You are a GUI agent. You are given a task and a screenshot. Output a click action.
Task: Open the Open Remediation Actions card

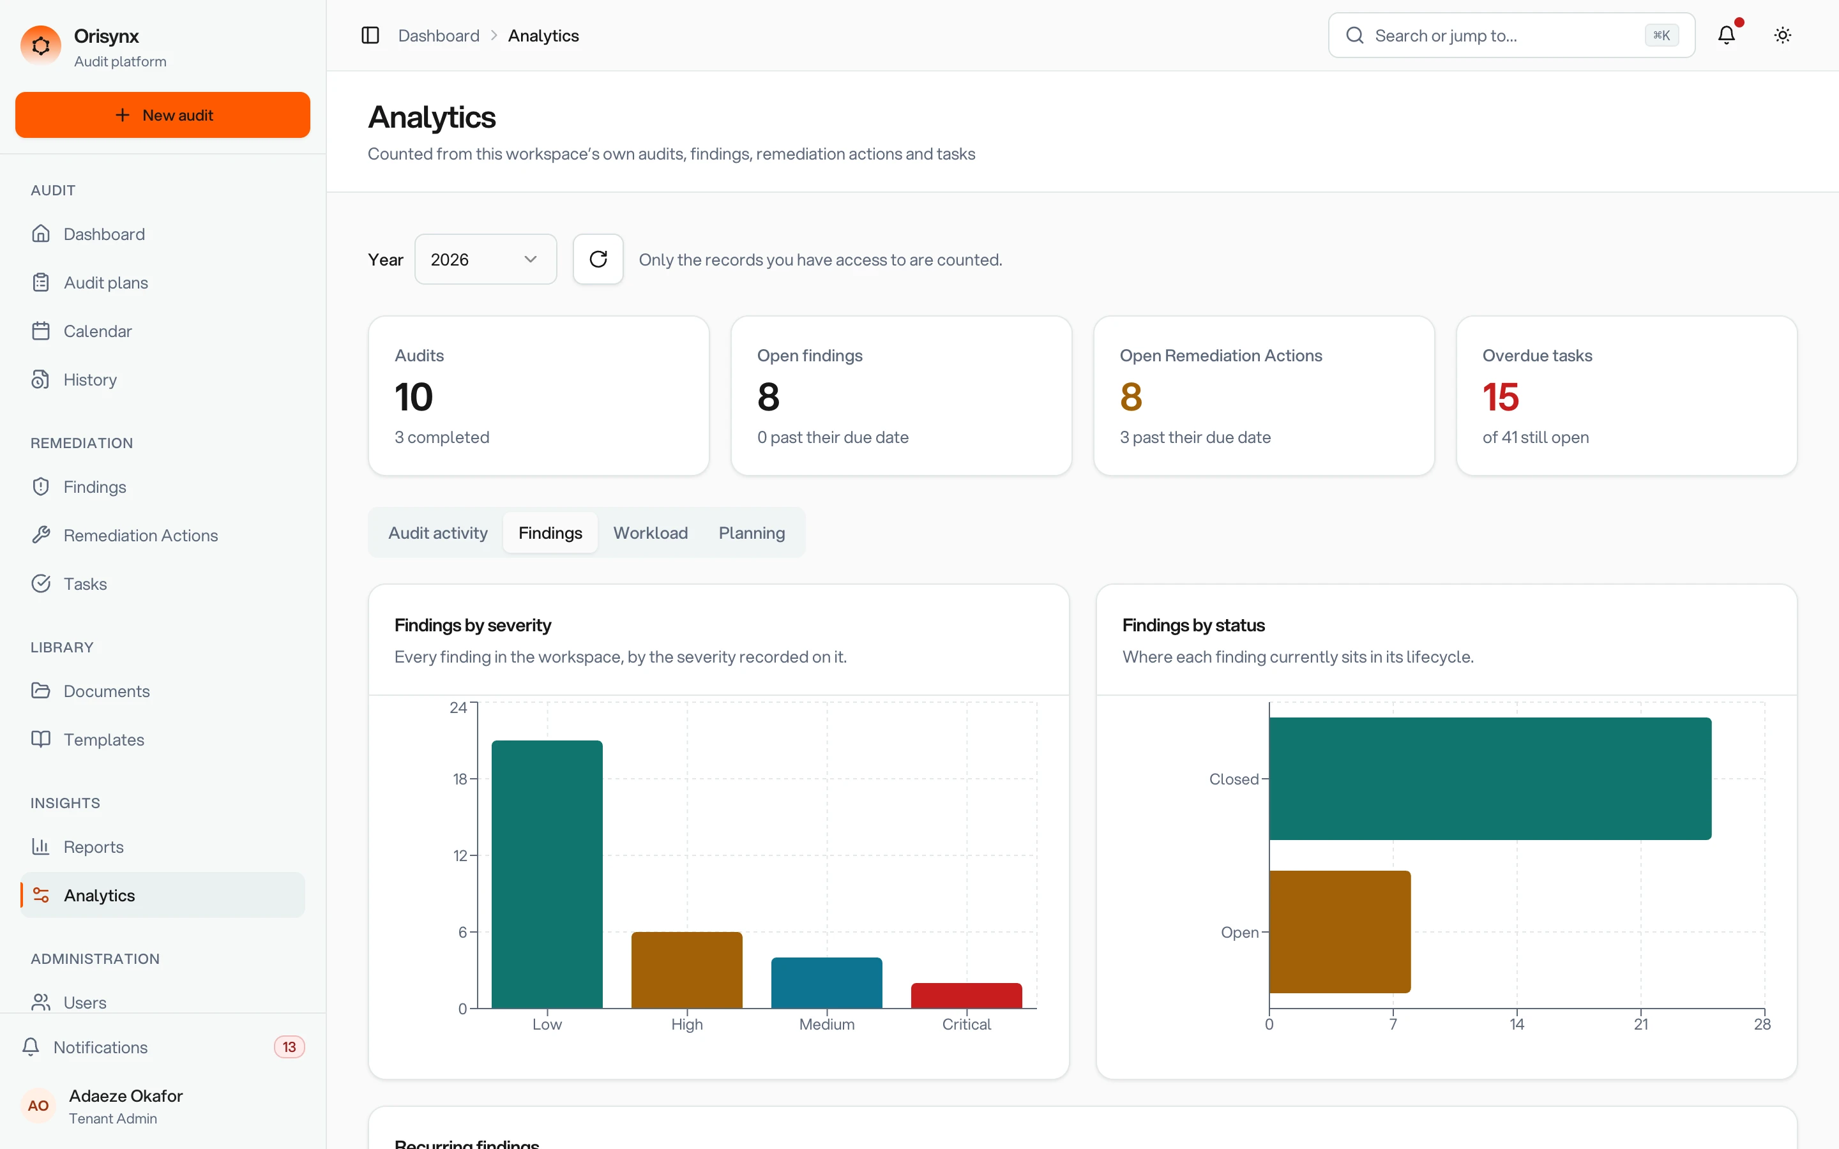click(x=1264, y=396)
